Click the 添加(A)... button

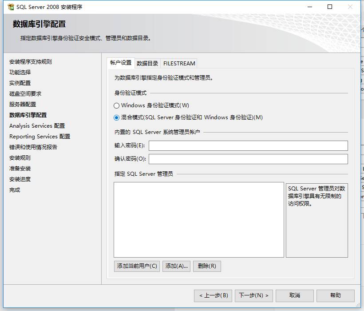click(176, 266)
